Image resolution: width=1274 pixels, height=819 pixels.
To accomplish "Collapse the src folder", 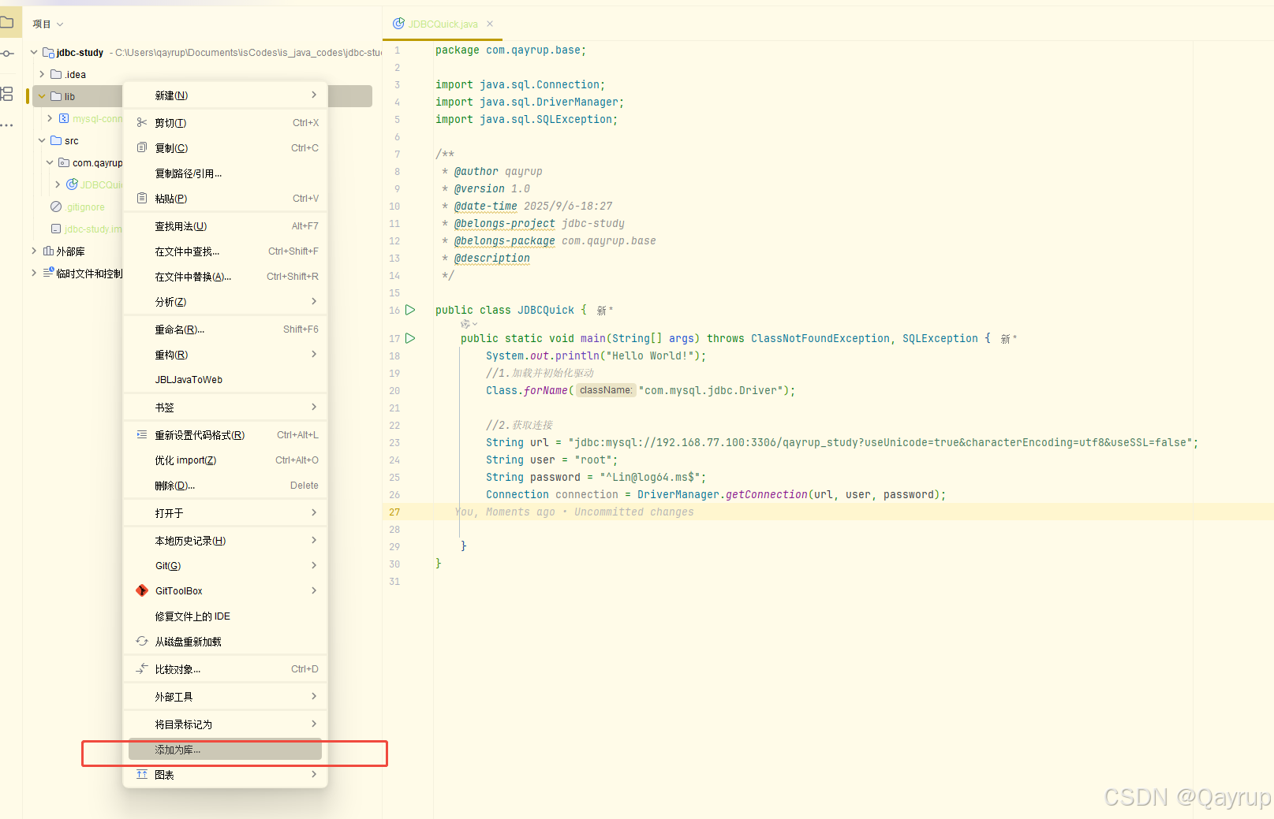I will 42,140.
